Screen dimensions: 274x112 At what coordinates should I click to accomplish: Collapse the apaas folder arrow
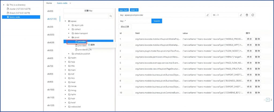click(x=66, y=21)
